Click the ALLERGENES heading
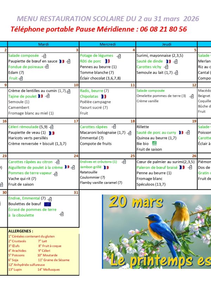The height and width of the screenshot is (282, 211). [21, 231]
